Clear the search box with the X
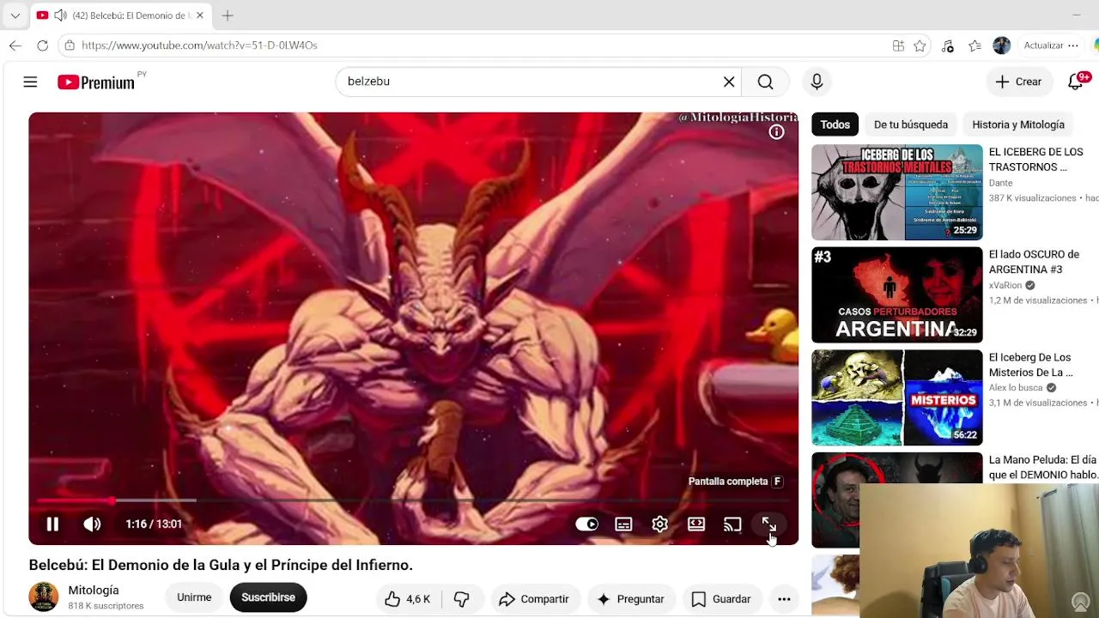This screenshot has height=618, width=1099. tap(729, 82)
